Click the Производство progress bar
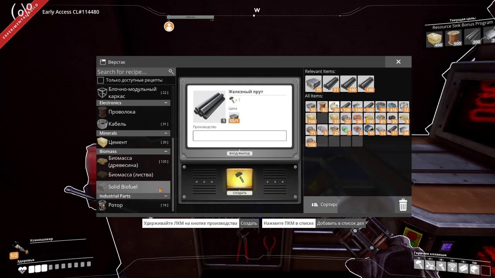The width and height of the screenshot is (495, 278). coord(240,136)
